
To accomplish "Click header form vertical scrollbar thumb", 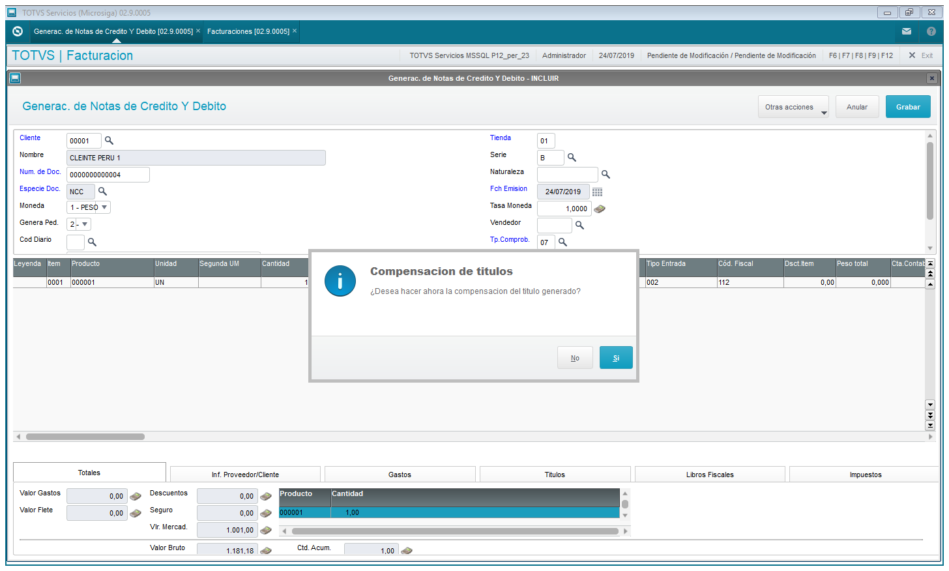I will tap(930, 181).
